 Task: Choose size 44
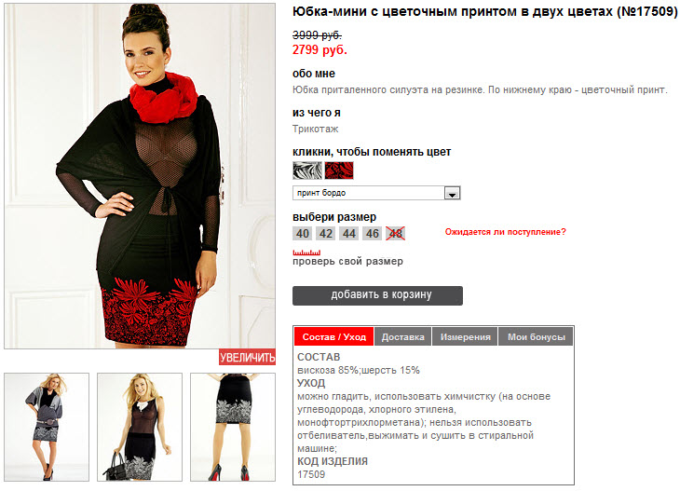[x=349, y=234]
